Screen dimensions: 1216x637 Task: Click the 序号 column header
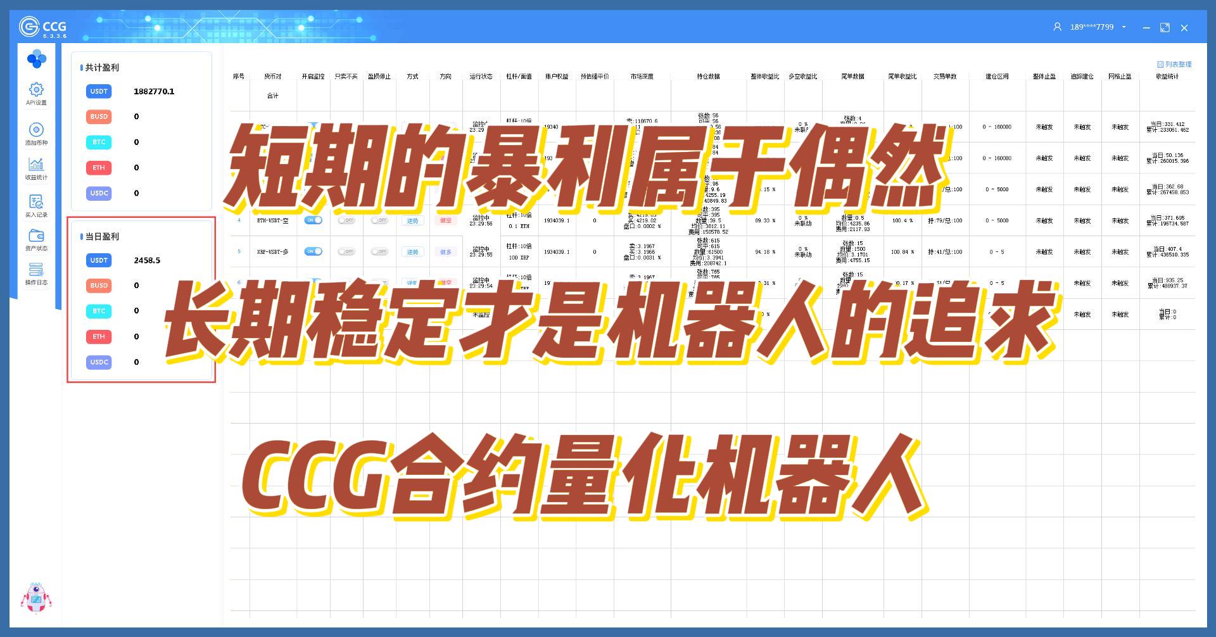click(x=239, y=76)
